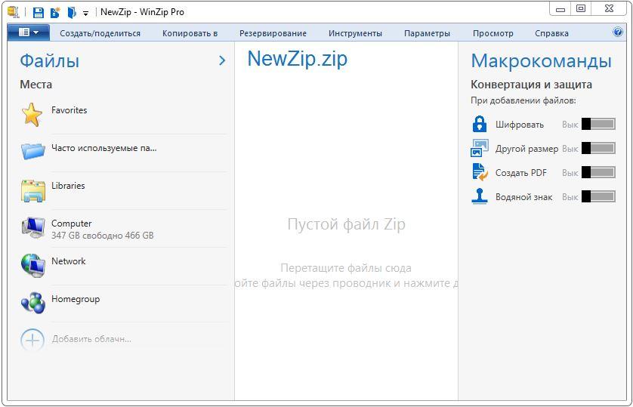Image resolution: width=633 pixels, height=407 pixels.
Task: Select the Network label
Action: (68, 261)
